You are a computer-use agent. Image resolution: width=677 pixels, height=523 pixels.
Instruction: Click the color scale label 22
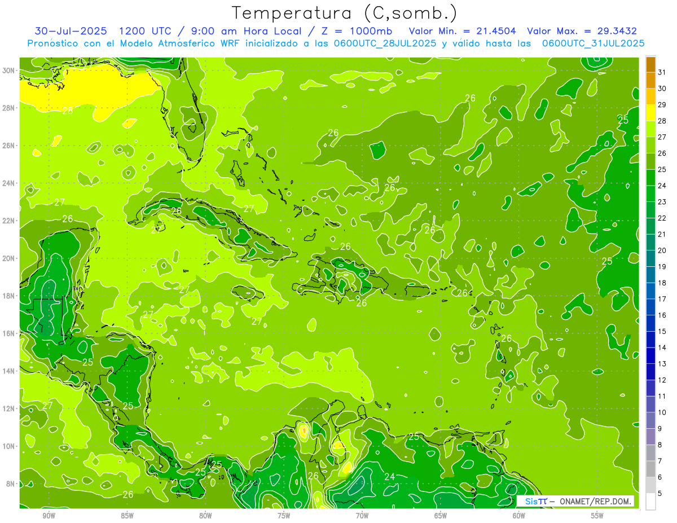click(x=662, y=218)
